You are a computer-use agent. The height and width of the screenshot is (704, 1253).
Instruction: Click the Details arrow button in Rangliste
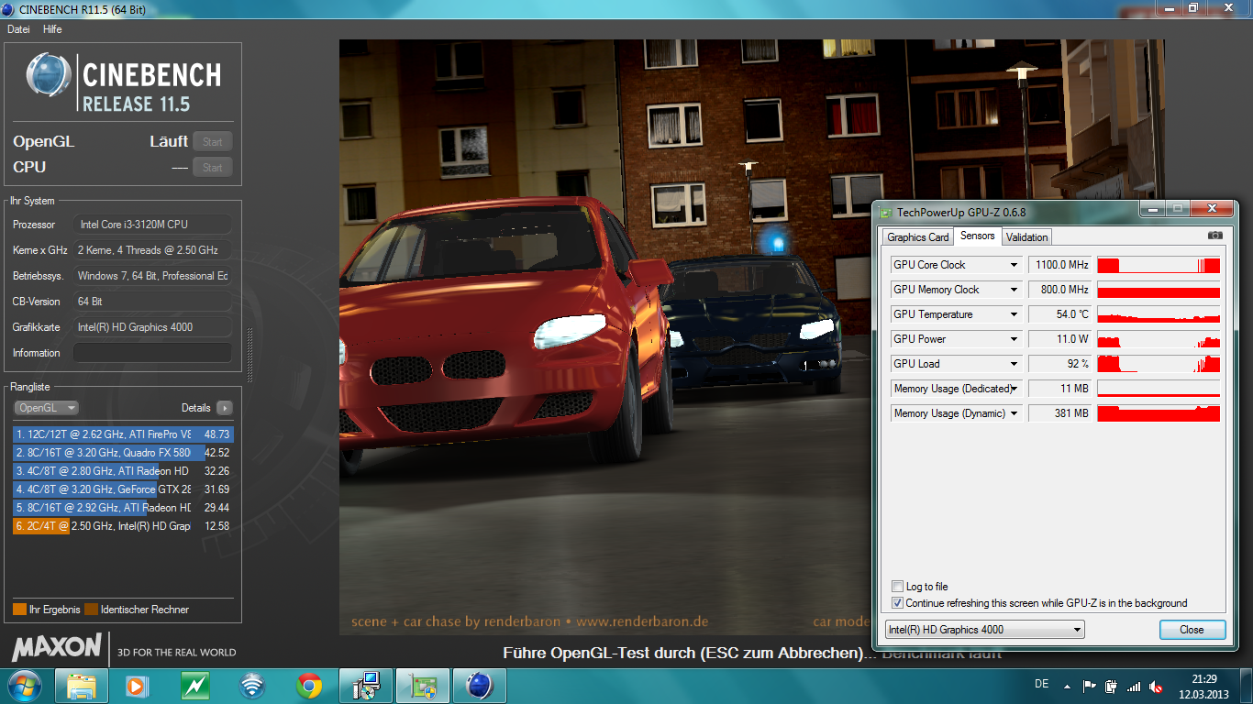[x=224, y=408]
